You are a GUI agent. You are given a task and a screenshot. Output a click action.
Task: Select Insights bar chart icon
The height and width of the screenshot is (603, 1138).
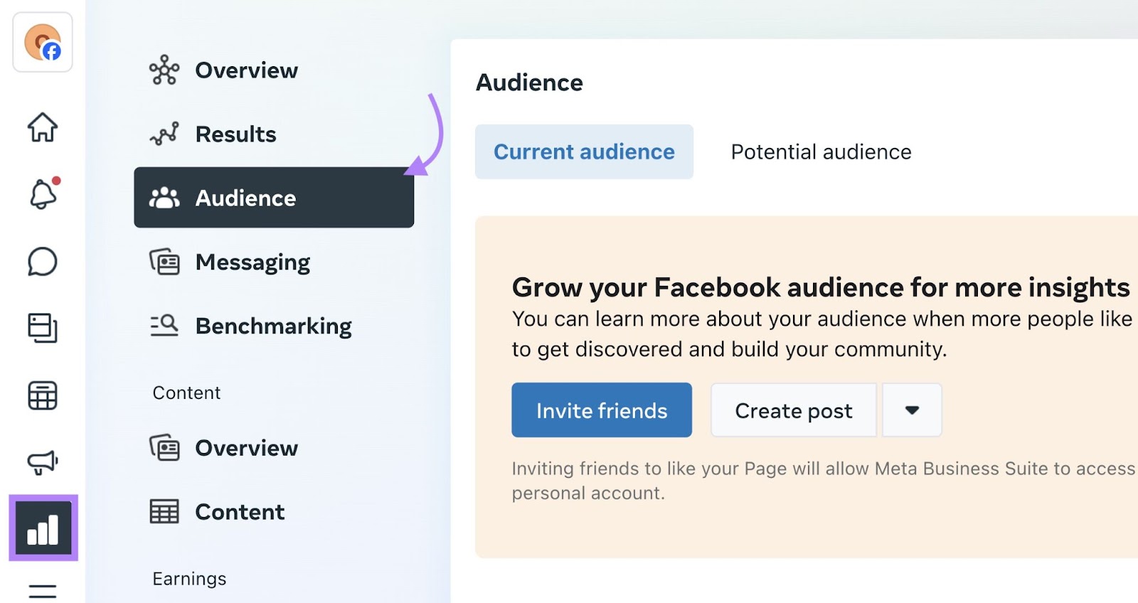point(43,528)
